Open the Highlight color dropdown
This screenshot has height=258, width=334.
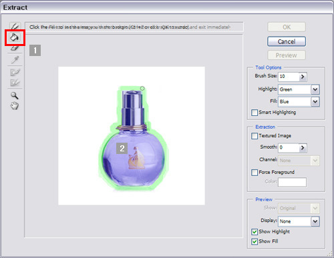[315, 89]
